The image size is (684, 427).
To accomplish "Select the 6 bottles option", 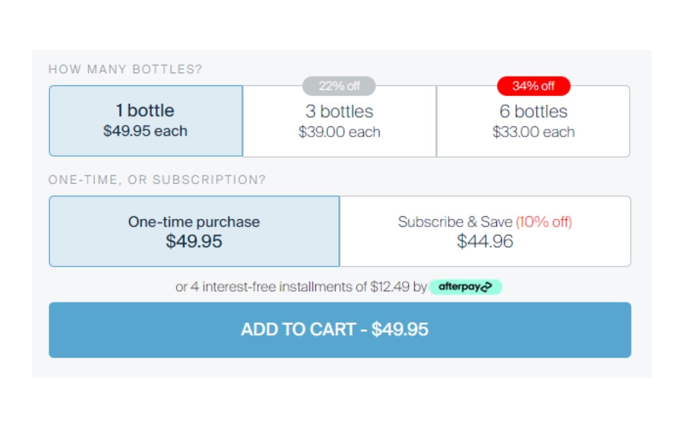I will pos(533,121).
